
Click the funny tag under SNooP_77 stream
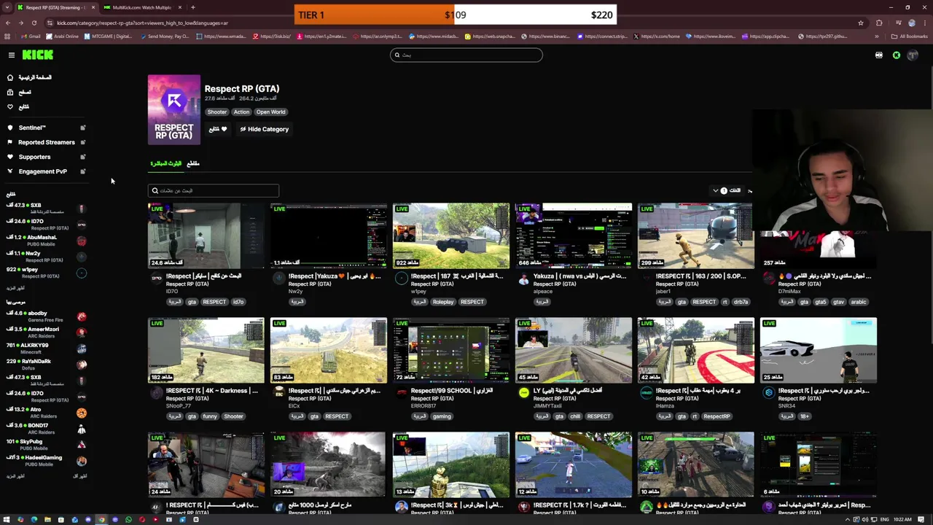[x=210, y=416]
